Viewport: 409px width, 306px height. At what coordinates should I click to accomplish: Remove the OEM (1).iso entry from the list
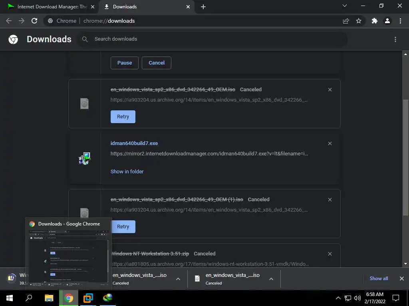[330, 200]
